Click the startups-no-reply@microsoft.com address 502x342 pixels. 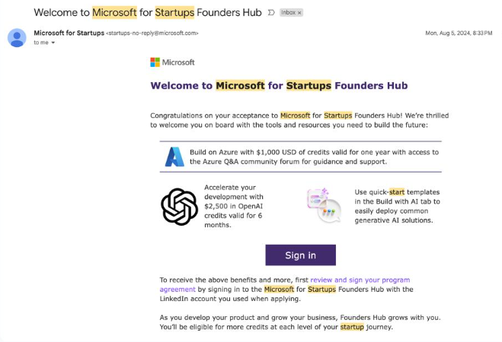152,33
